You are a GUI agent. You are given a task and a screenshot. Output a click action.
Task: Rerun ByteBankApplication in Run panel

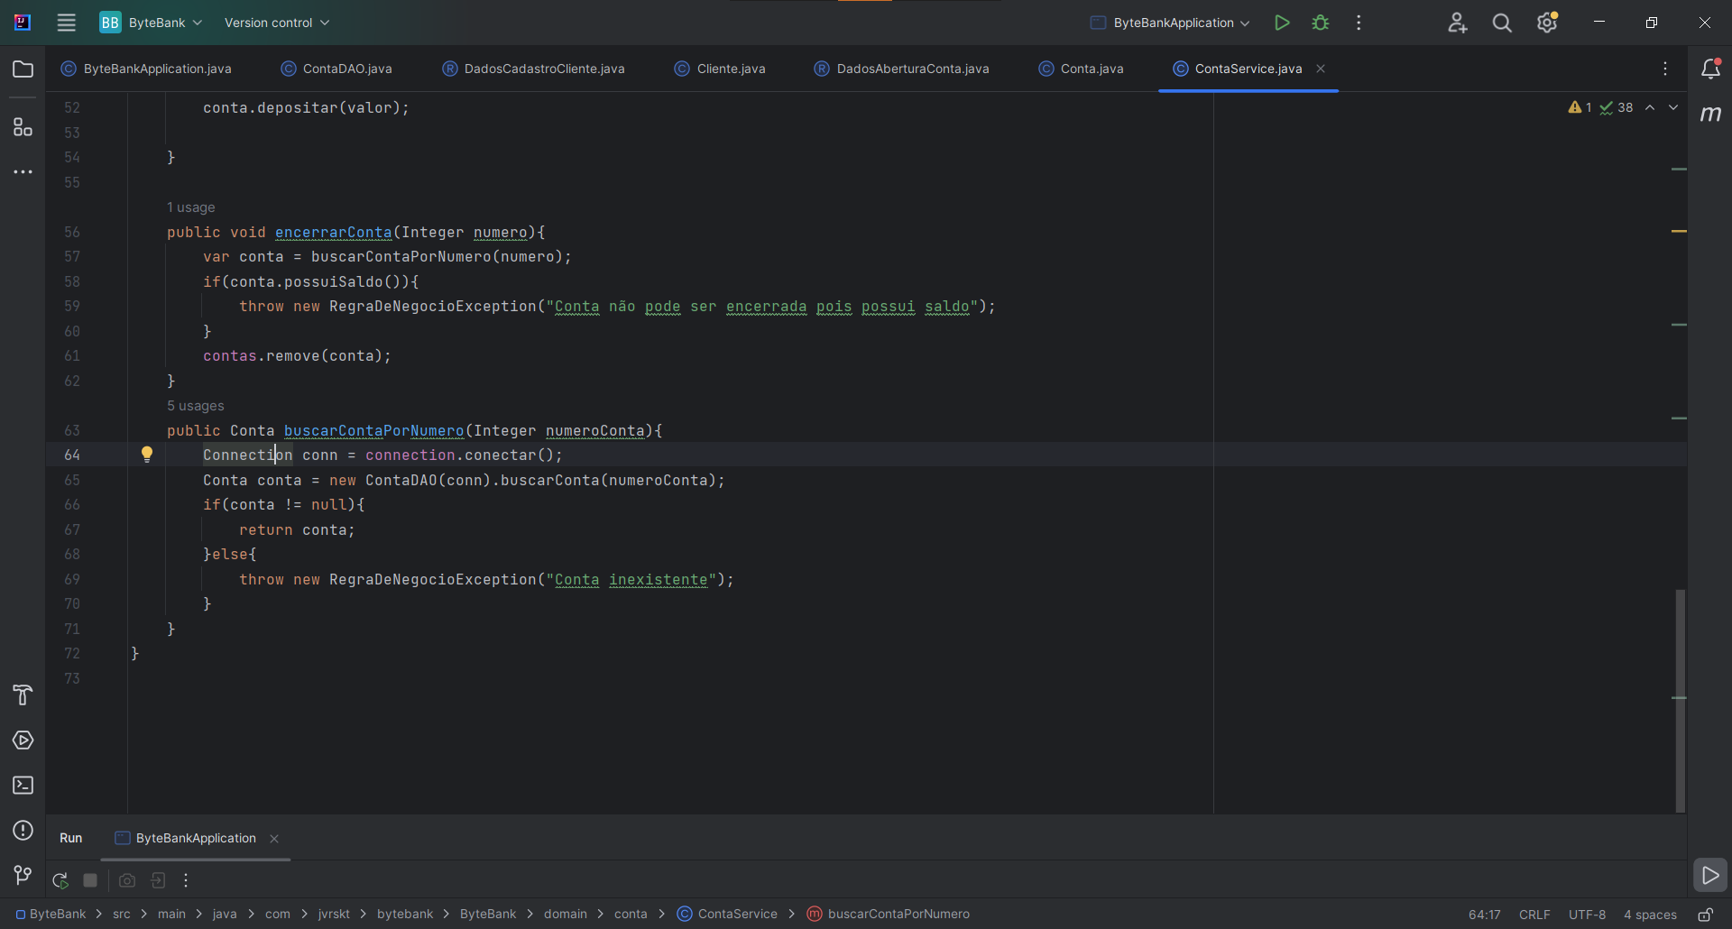click(60, 880)
